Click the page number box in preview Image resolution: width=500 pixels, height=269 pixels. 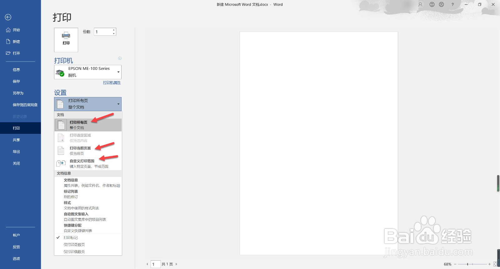pyautogui.click(x=156, y=264)
